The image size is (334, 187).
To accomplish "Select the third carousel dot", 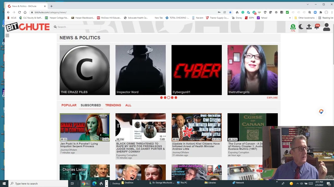I will tap(169, 98).
